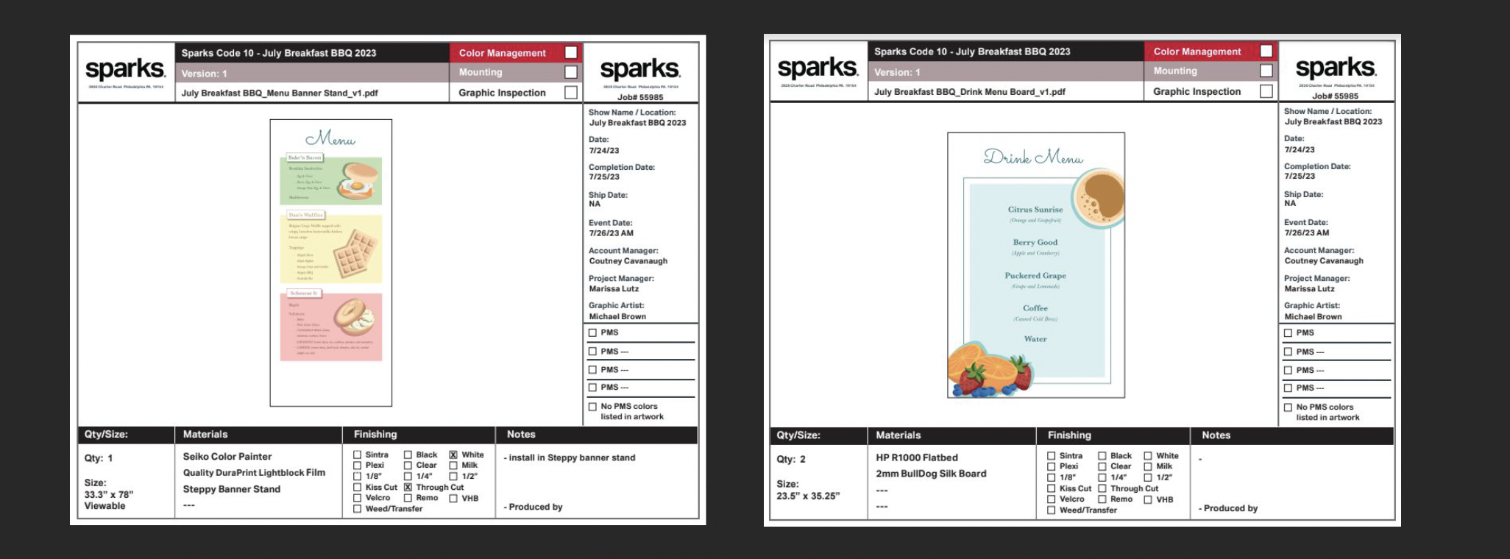Uncheck the White checkbox on Banner Stand ticket

[453, 455]
